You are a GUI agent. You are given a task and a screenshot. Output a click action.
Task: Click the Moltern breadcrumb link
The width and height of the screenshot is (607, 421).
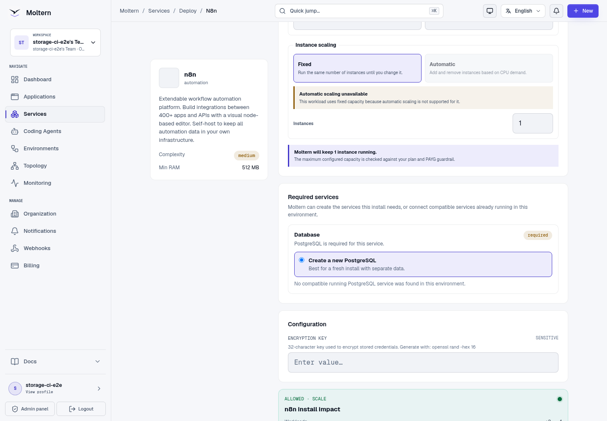click(x=129, y=11)
